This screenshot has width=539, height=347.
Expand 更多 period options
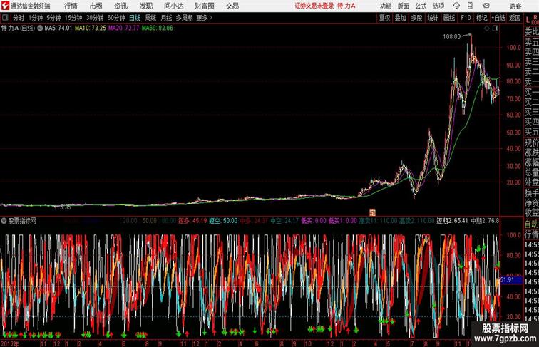(x=204, y=18)
